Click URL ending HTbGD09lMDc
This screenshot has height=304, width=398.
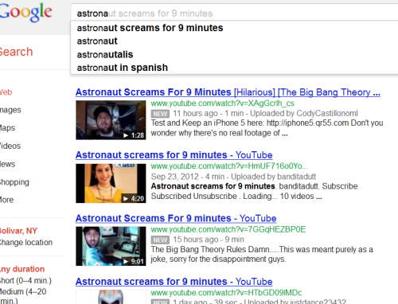coord(226,293)
